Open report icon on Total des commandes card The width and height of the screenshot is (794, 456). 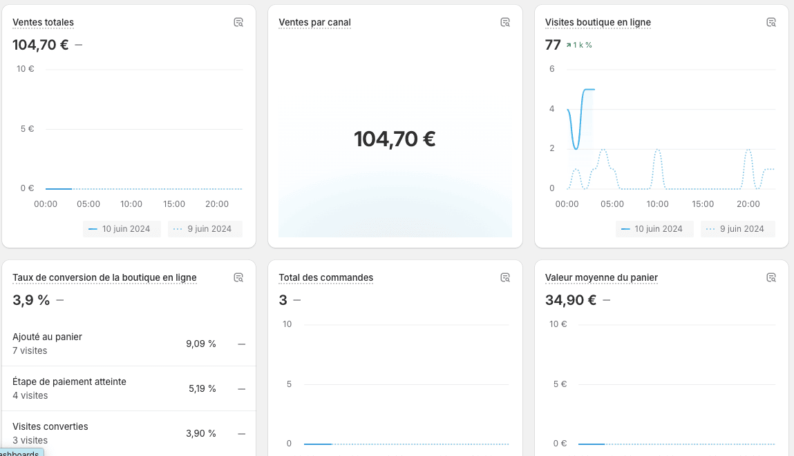505,277
